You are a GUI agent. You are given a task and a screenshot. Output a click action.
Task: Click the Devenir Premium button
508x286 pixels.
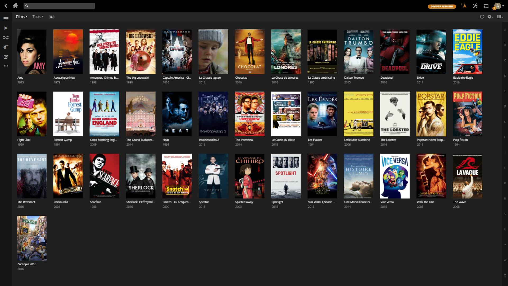442,6
